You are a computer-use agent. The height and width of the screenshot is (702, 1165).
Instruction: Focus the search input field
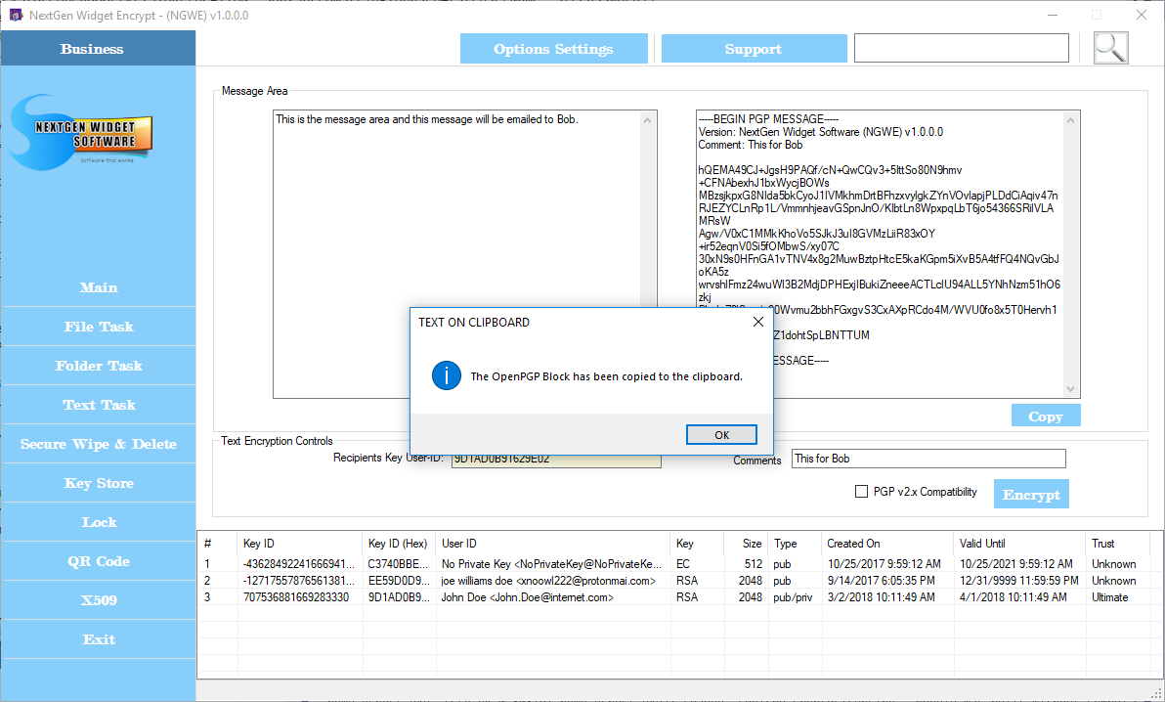962,48
